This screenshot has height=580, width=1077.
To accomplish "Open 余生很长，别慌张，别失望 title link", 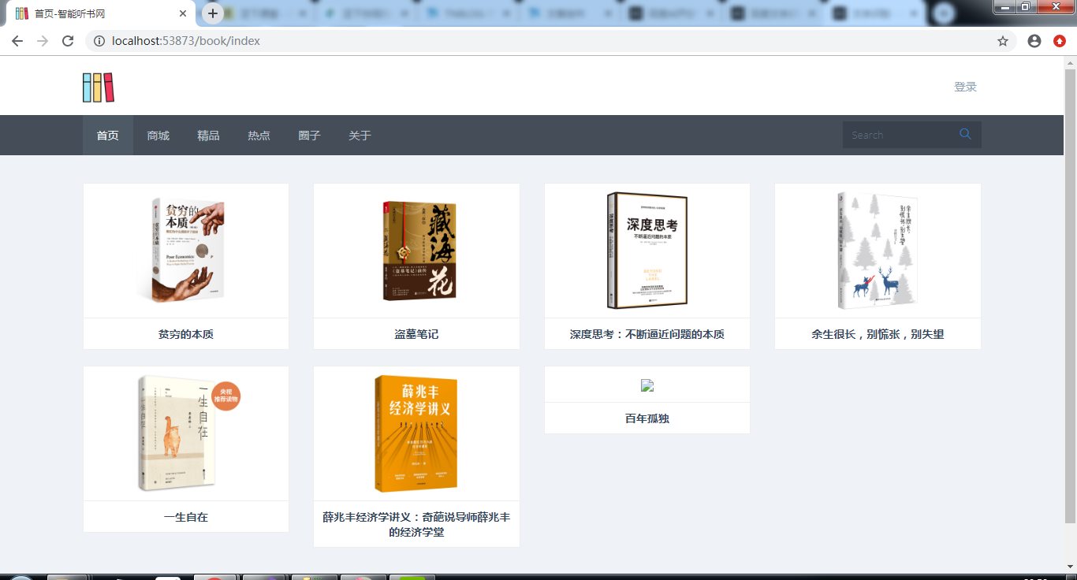I will (x=878, y=334).
